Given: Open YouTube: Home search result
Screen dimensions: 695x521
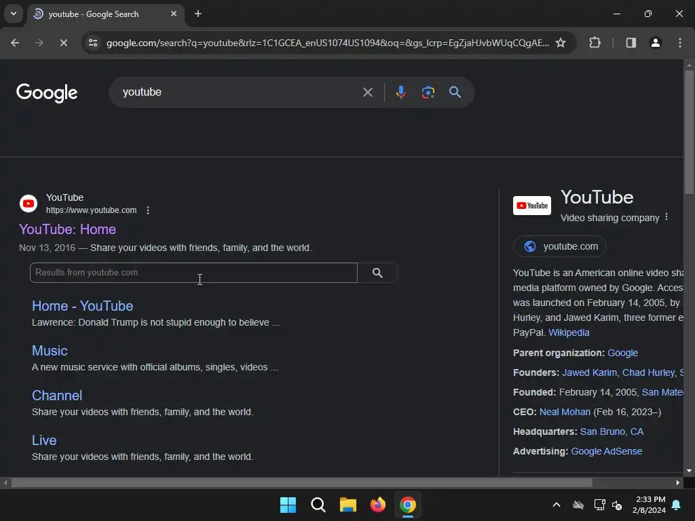Looking at the screenshot, I should point(67,229).
